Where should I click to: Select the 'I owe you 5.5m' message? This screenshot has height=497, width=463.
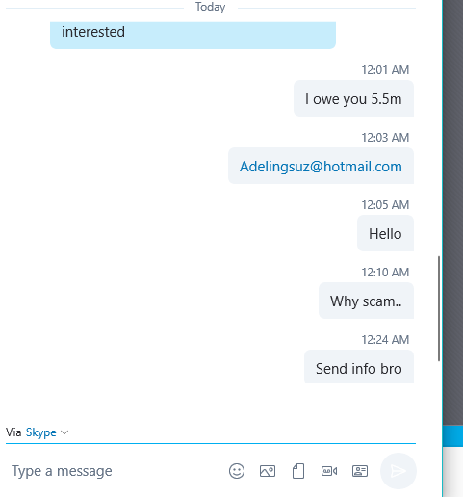353,98
